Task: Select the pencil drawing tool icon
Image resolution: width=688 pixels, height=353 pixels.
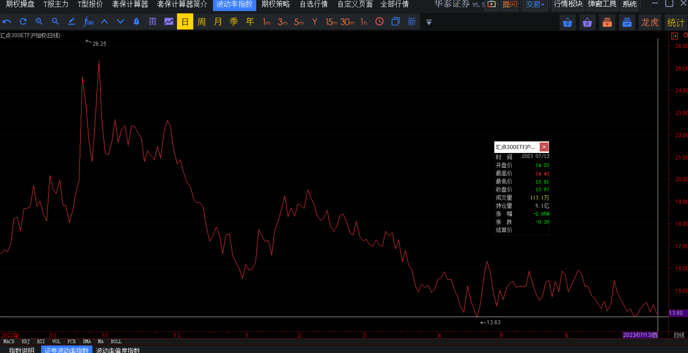Action: [x=72, y=22]
